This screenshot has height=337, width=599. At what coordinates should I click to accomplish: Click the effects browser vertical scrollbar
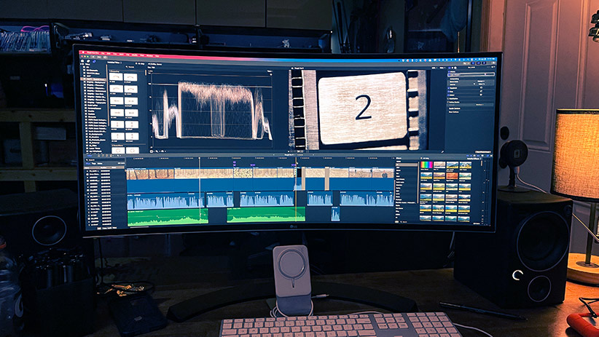pyautogui.click(x=482, y=164)
